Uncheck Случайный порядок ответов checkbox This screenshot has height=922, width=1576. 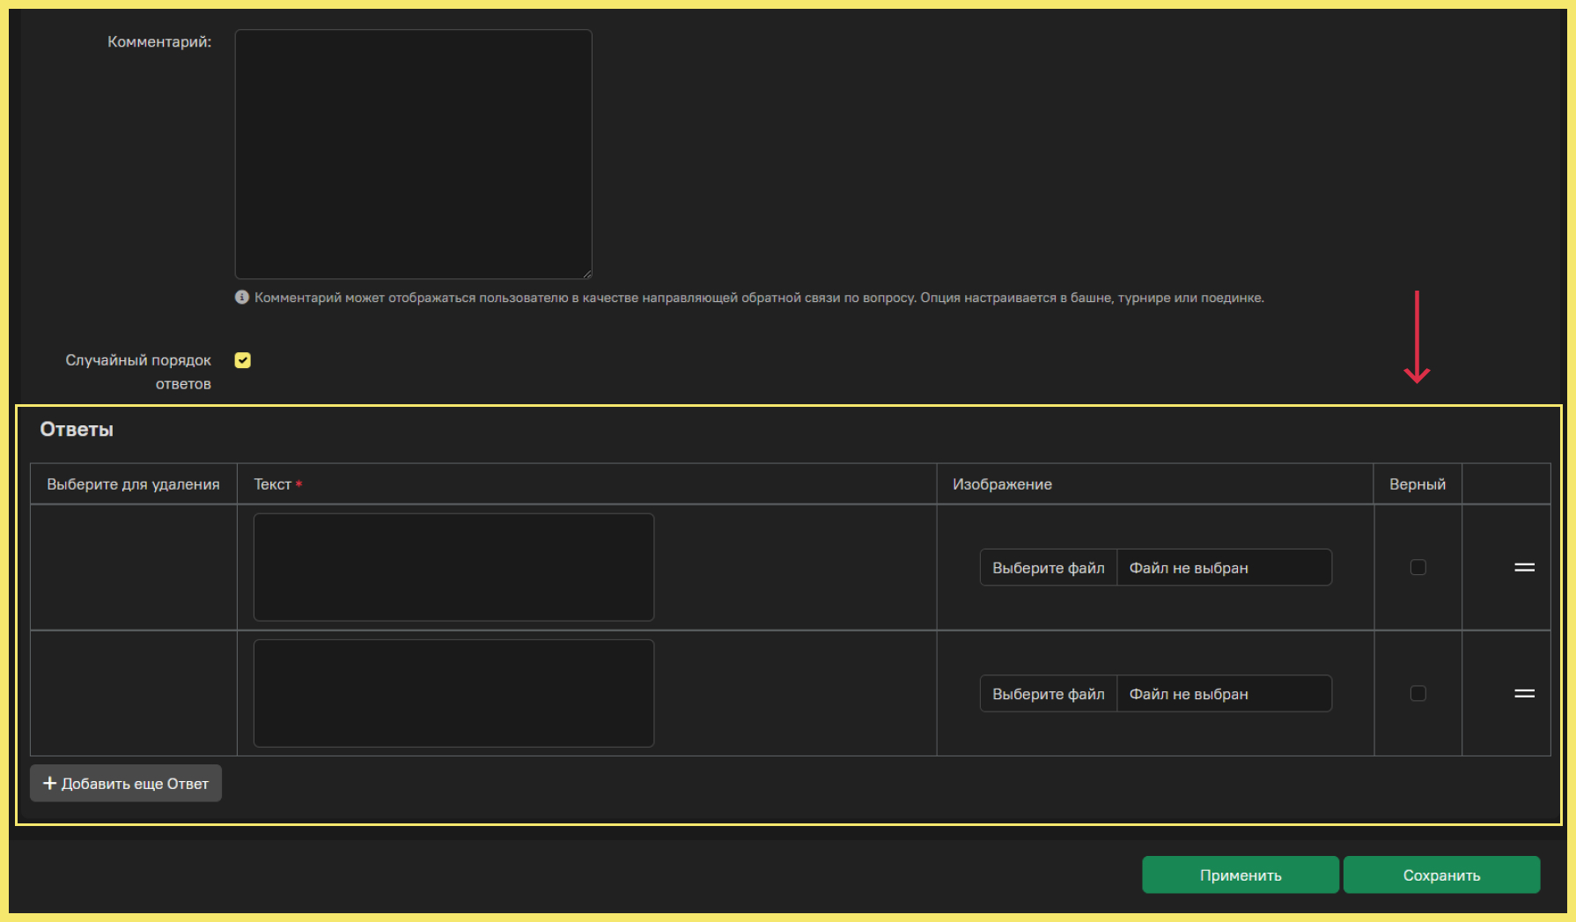click(243, 360)
